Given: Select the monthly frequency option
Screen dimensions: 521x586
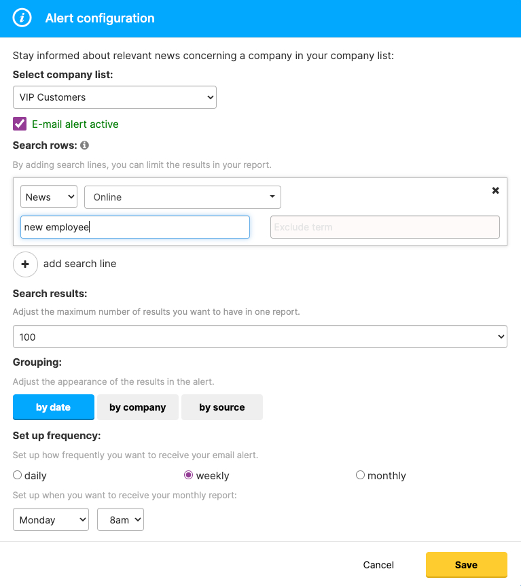Looking at the screenshot, I should [360, 475].
